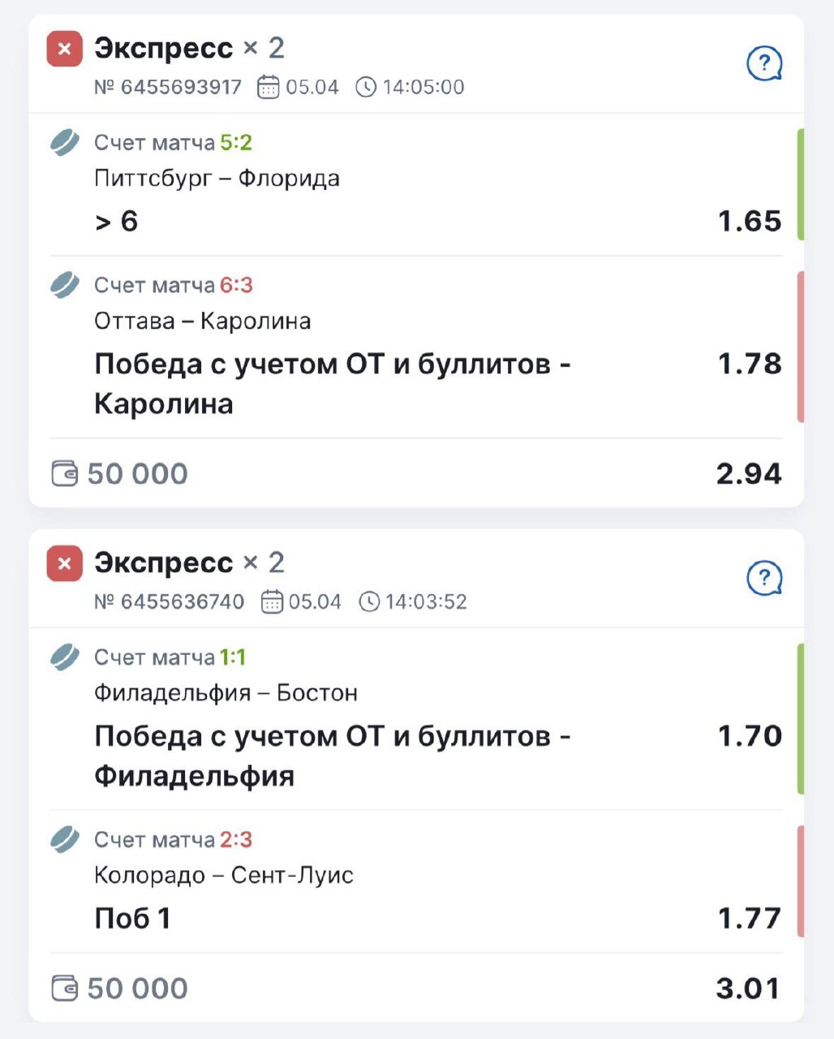Open the Филадельфия – Бостон match

(x=226, y=693)
